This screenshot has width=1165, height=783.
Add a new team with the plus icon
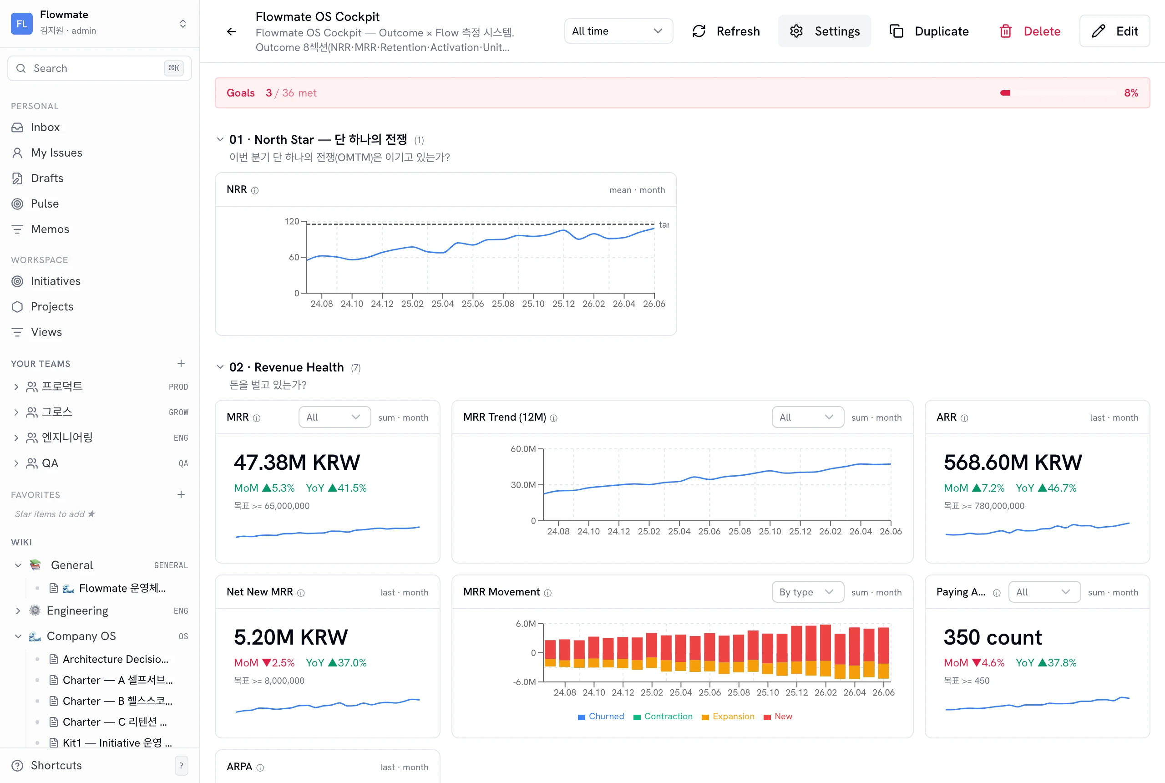[181, 364]
